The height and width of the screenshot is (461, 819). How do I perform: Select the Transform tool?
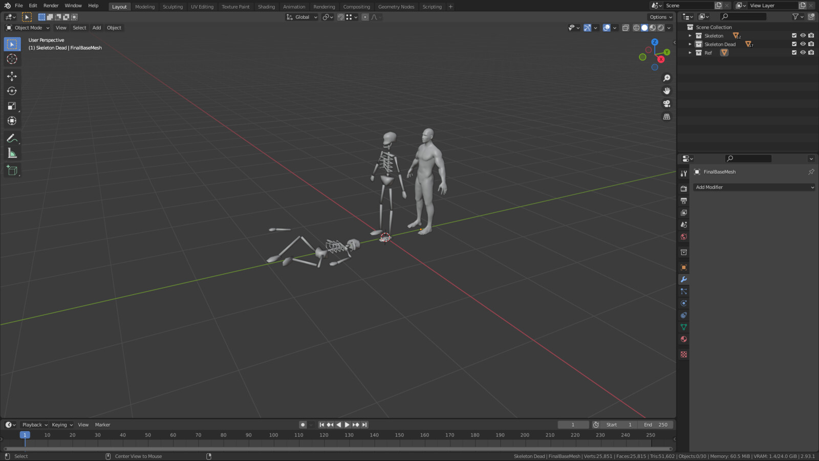pyautogui.click(x=12, y=121)
